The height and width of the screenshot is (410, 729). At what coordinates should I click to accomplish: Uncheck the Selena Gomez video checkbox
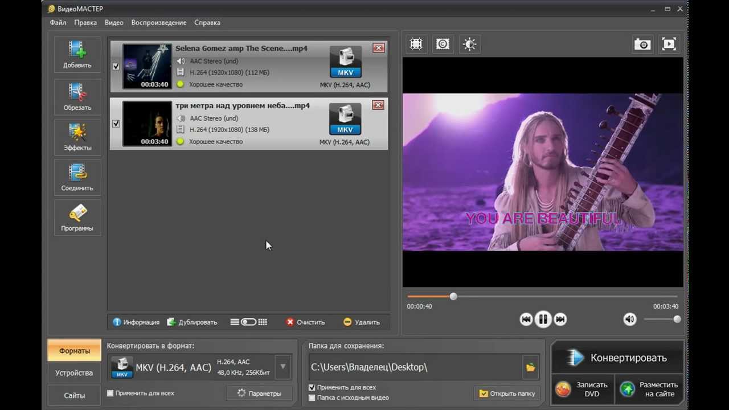pyautogui.click(x=116, y=66)
